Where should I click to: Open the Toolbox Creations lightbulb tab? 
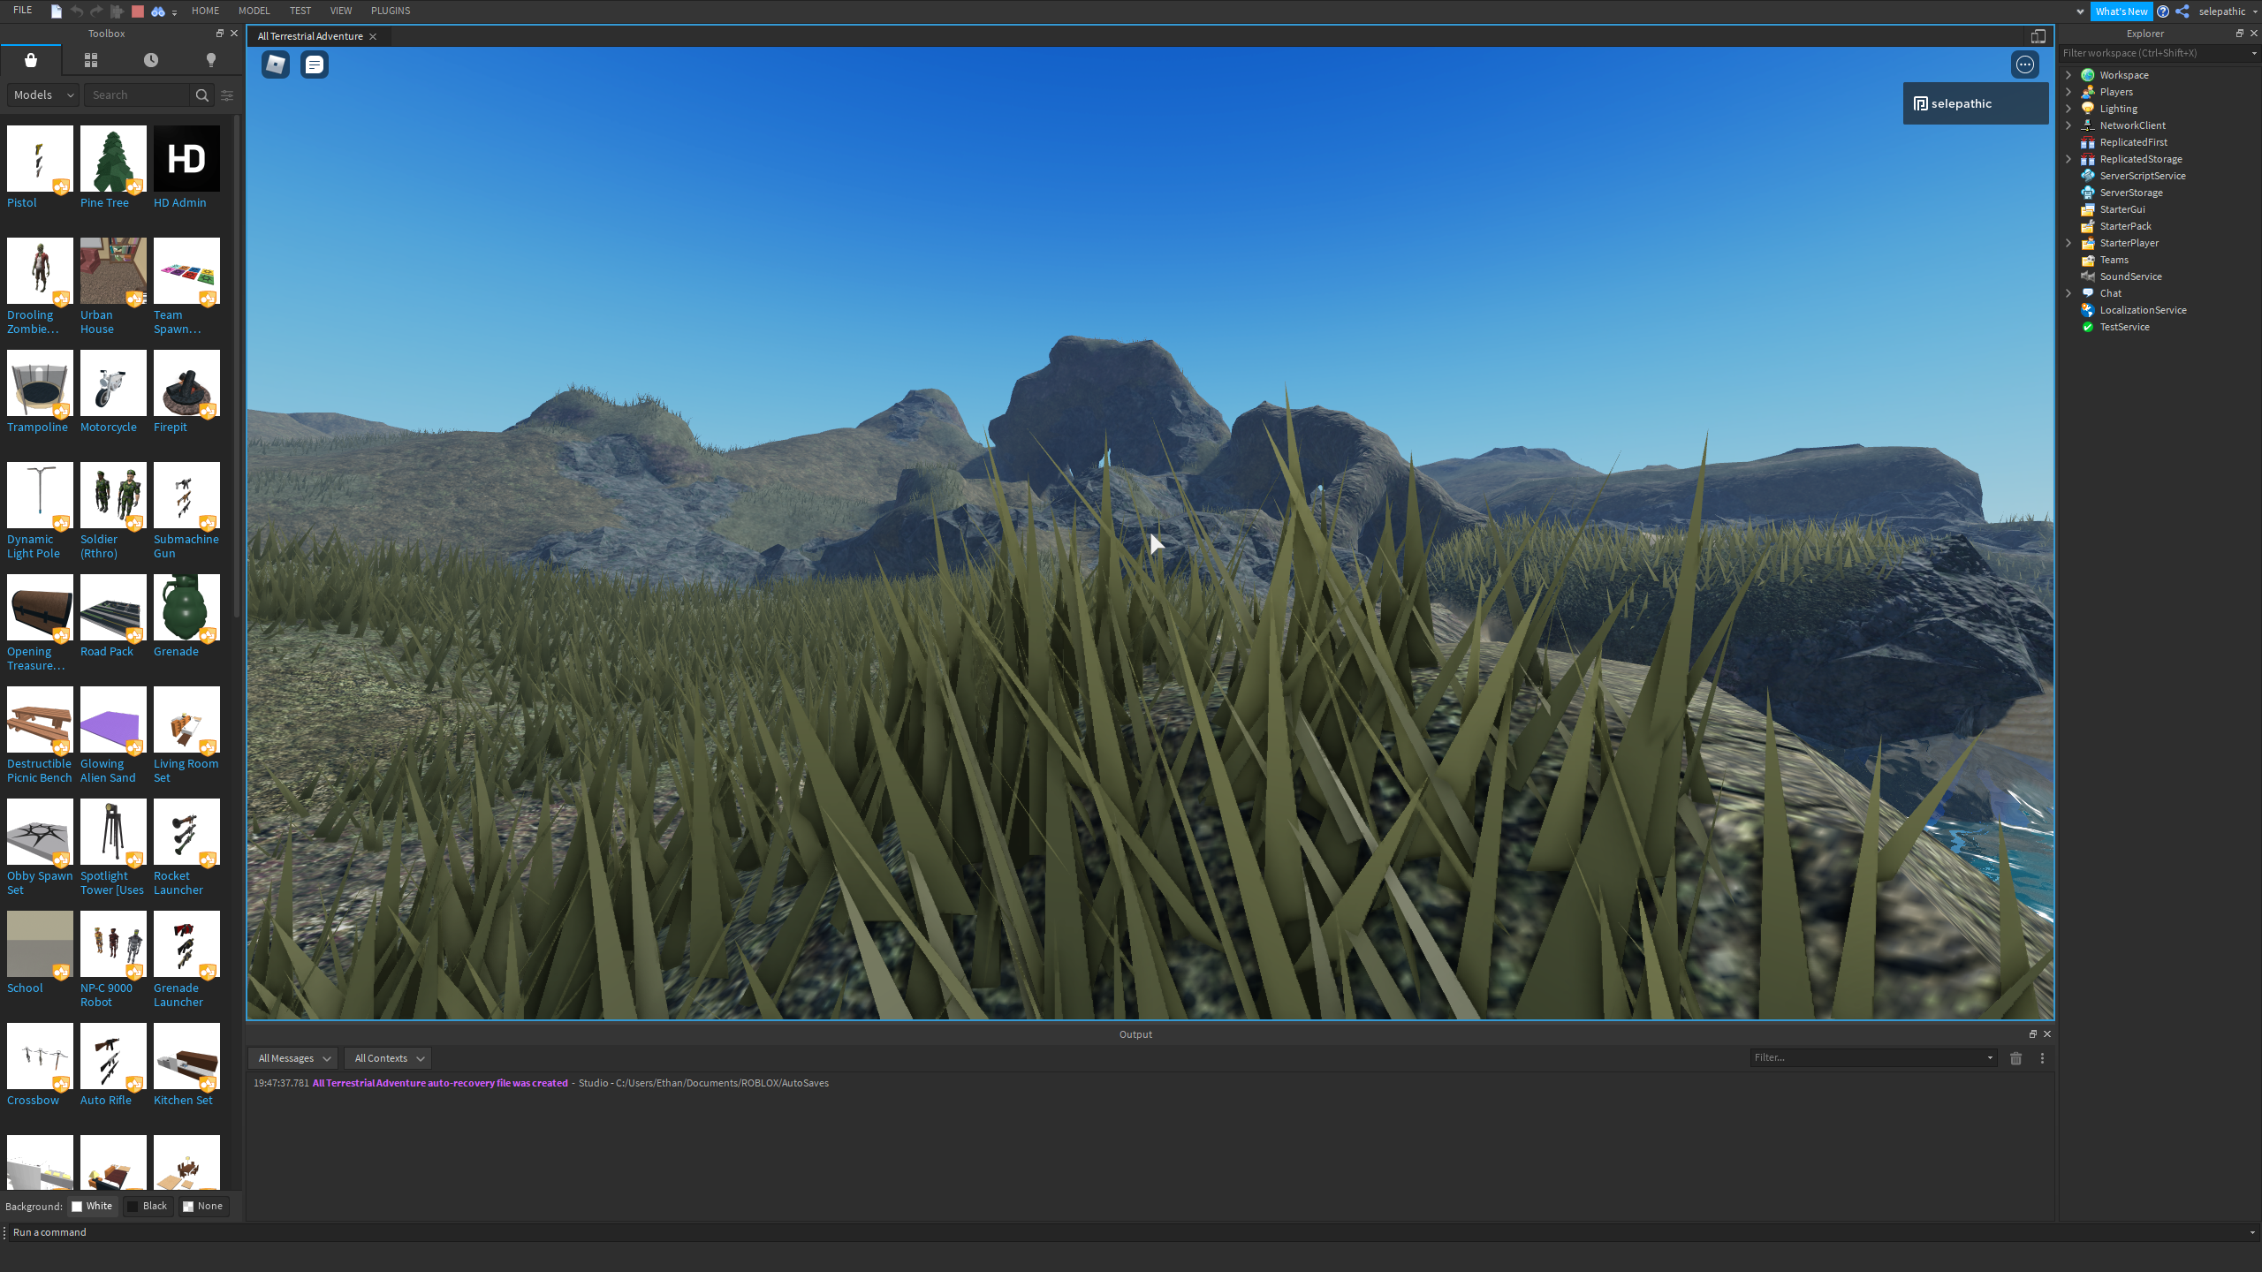pyautogui.click(x=210, y=60)
